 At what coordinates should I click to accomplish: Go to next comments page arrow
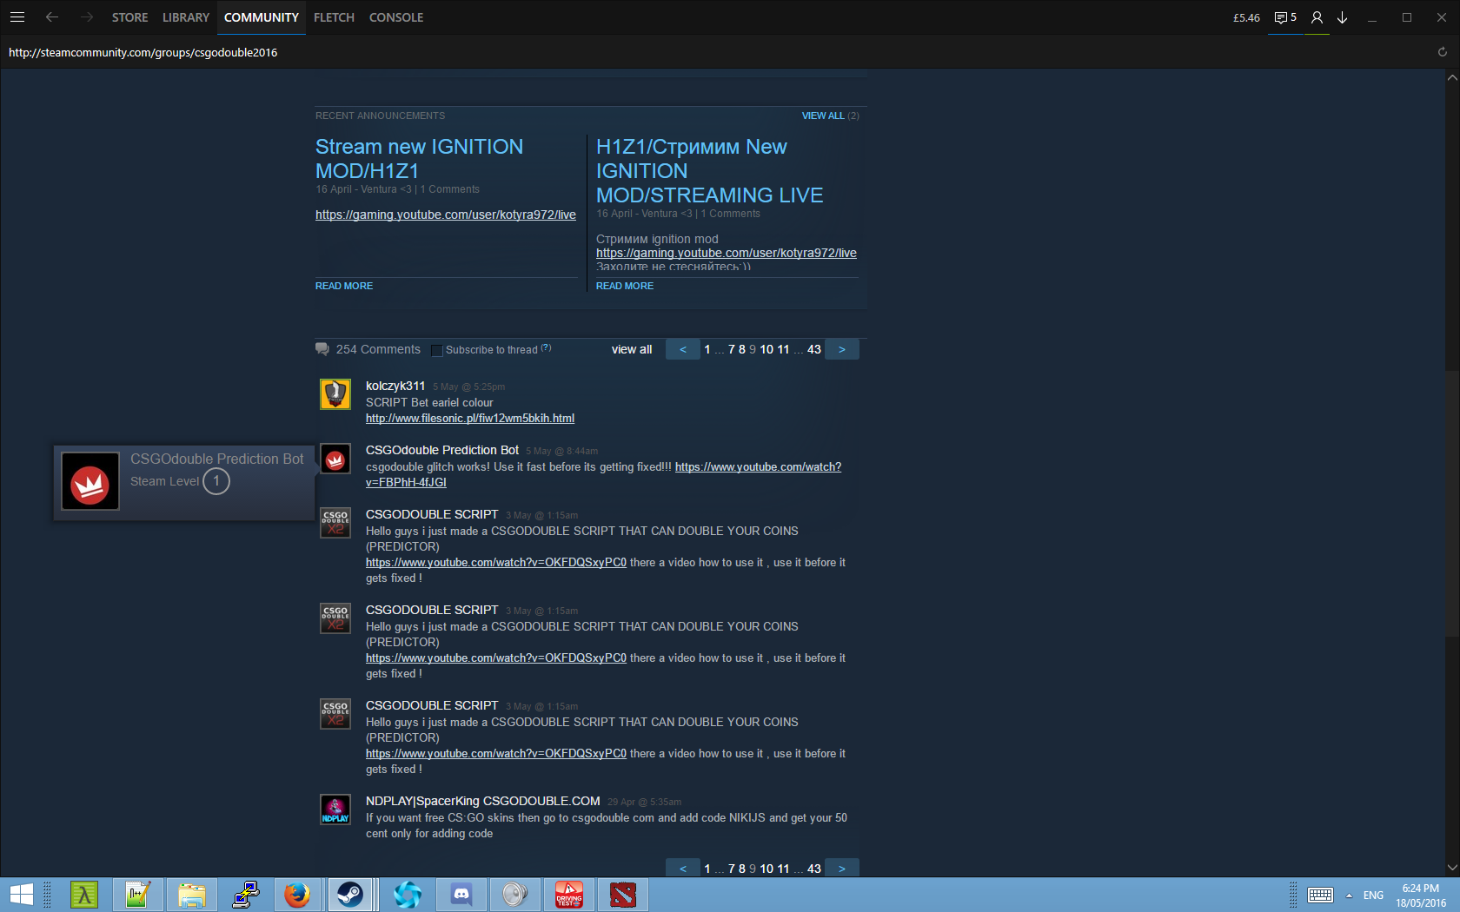[x=841, y=349]
